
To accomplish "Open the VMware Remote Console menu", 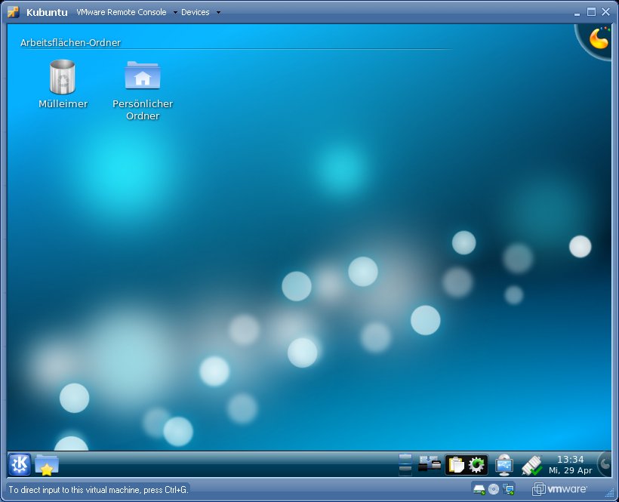I will (127, 12).
